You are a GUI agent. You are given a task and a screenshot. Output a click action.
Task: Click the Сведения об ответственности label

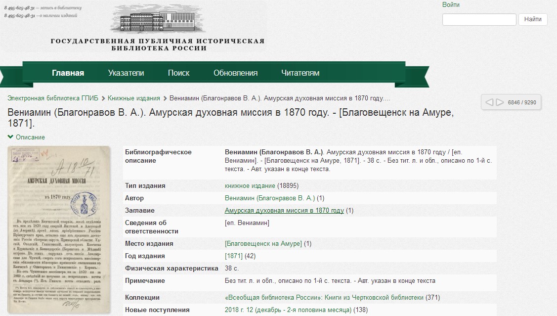pos(152,227)
